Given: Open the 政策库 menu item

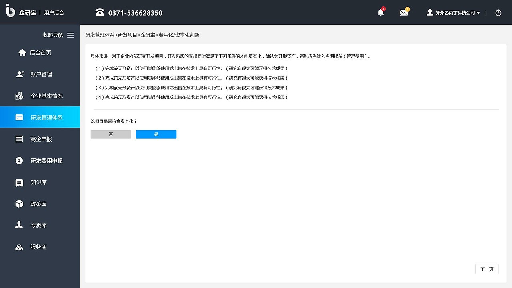Looking at the screenshot, I should (40, 204).
